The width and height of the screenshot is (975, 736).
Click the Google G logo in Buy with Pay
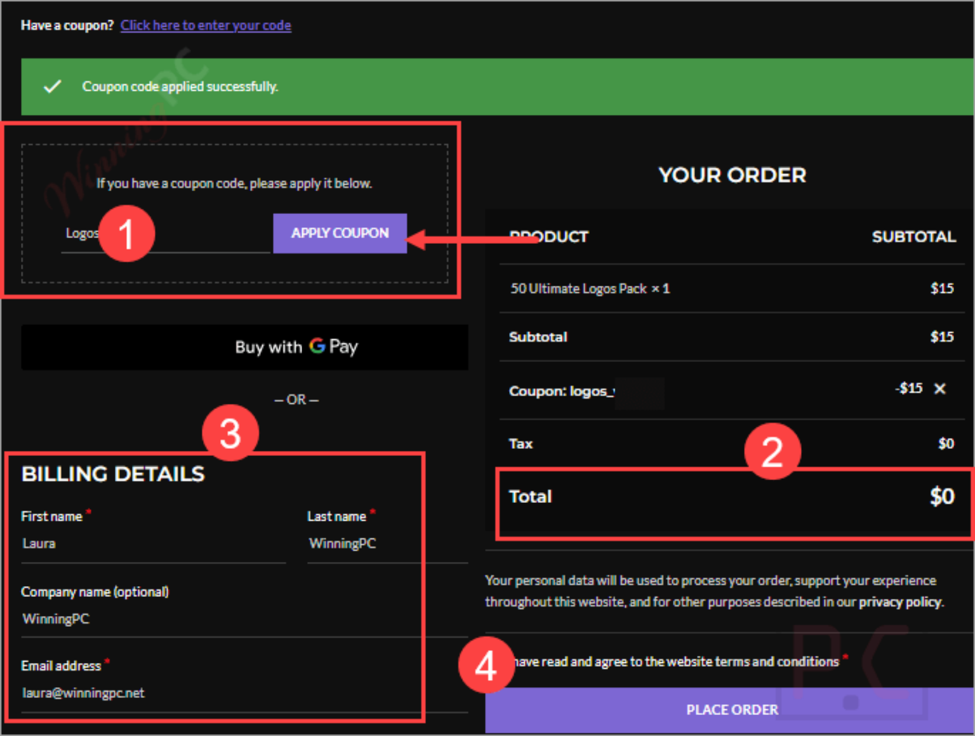(x=317, y=345)
